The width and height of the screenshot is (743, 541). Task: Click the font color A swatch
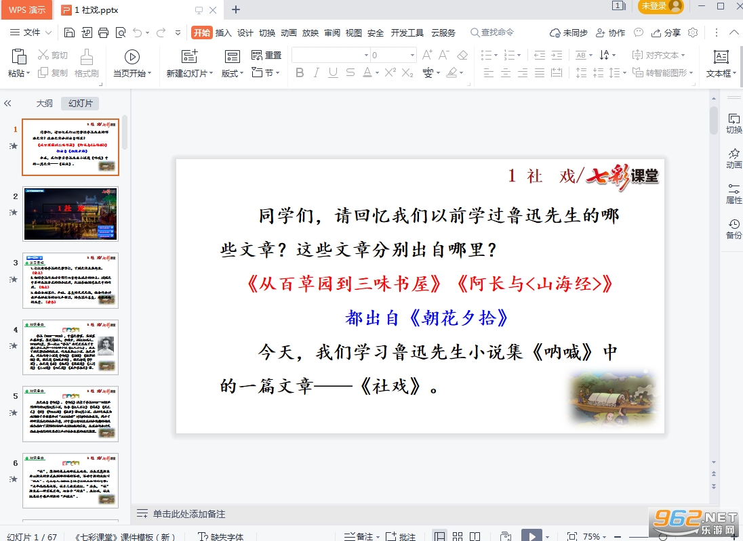coord(367,72)
